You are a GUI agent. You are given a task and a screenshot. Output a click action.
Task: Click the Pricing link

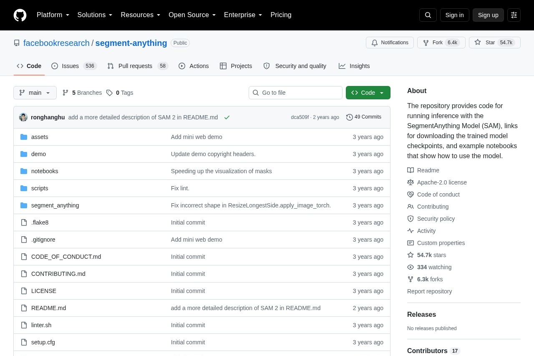(281, 15)
